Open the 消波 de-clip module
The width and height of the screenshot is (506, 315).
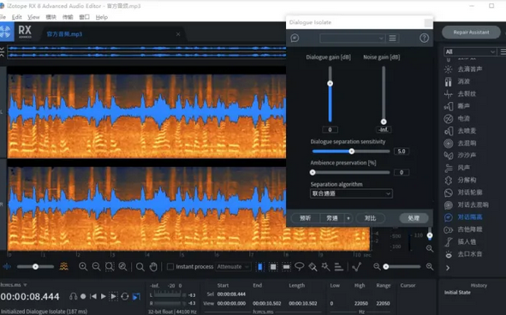pyautogui.click(x=457, y=81)
